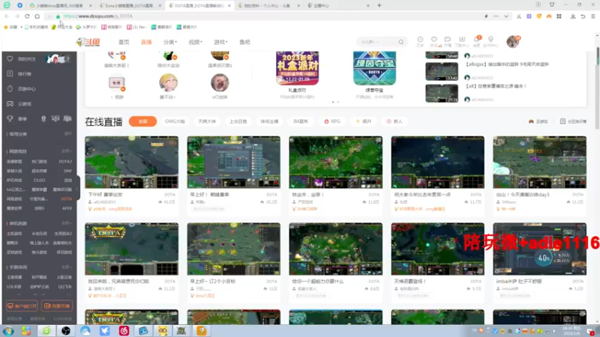The image size is (600, 337).
Task: Select the 直播 live tab
Action: point(146,42)
